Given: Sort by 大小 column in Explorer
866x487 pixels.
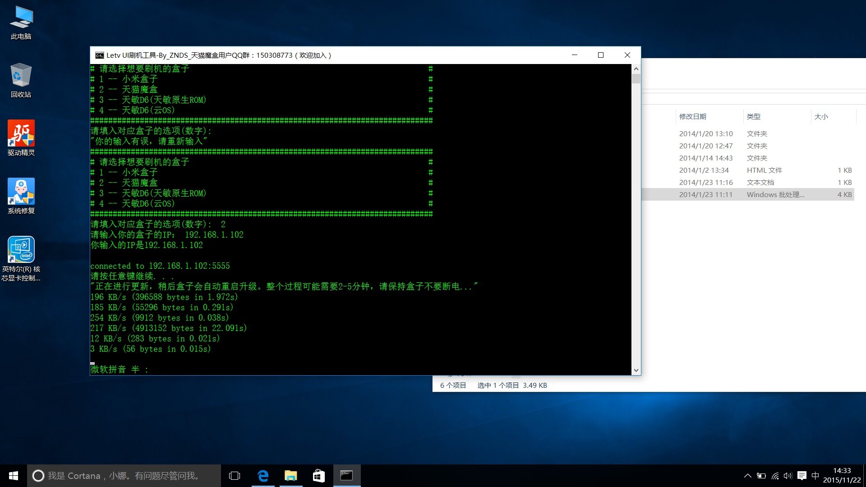Looking at the screenshot, I should click(833, 116).
